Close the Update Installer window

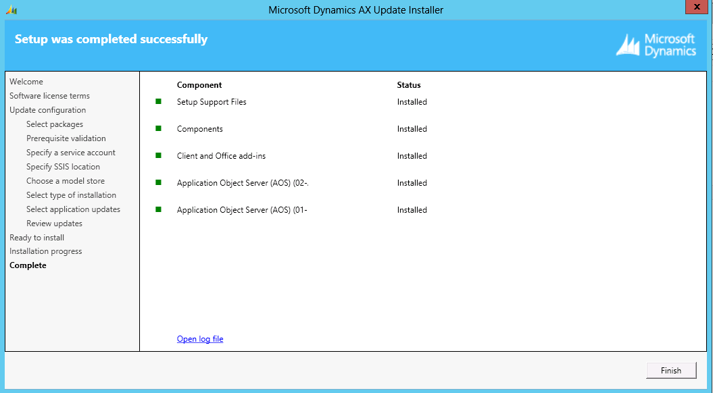click(x=696, y=7)
